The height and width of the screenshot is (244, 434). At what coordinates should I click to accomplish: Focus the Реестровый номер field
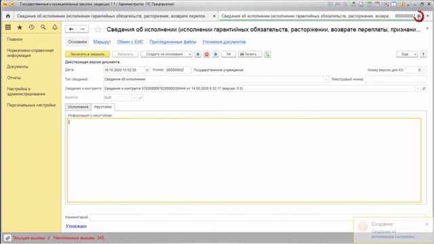(396, 79)
